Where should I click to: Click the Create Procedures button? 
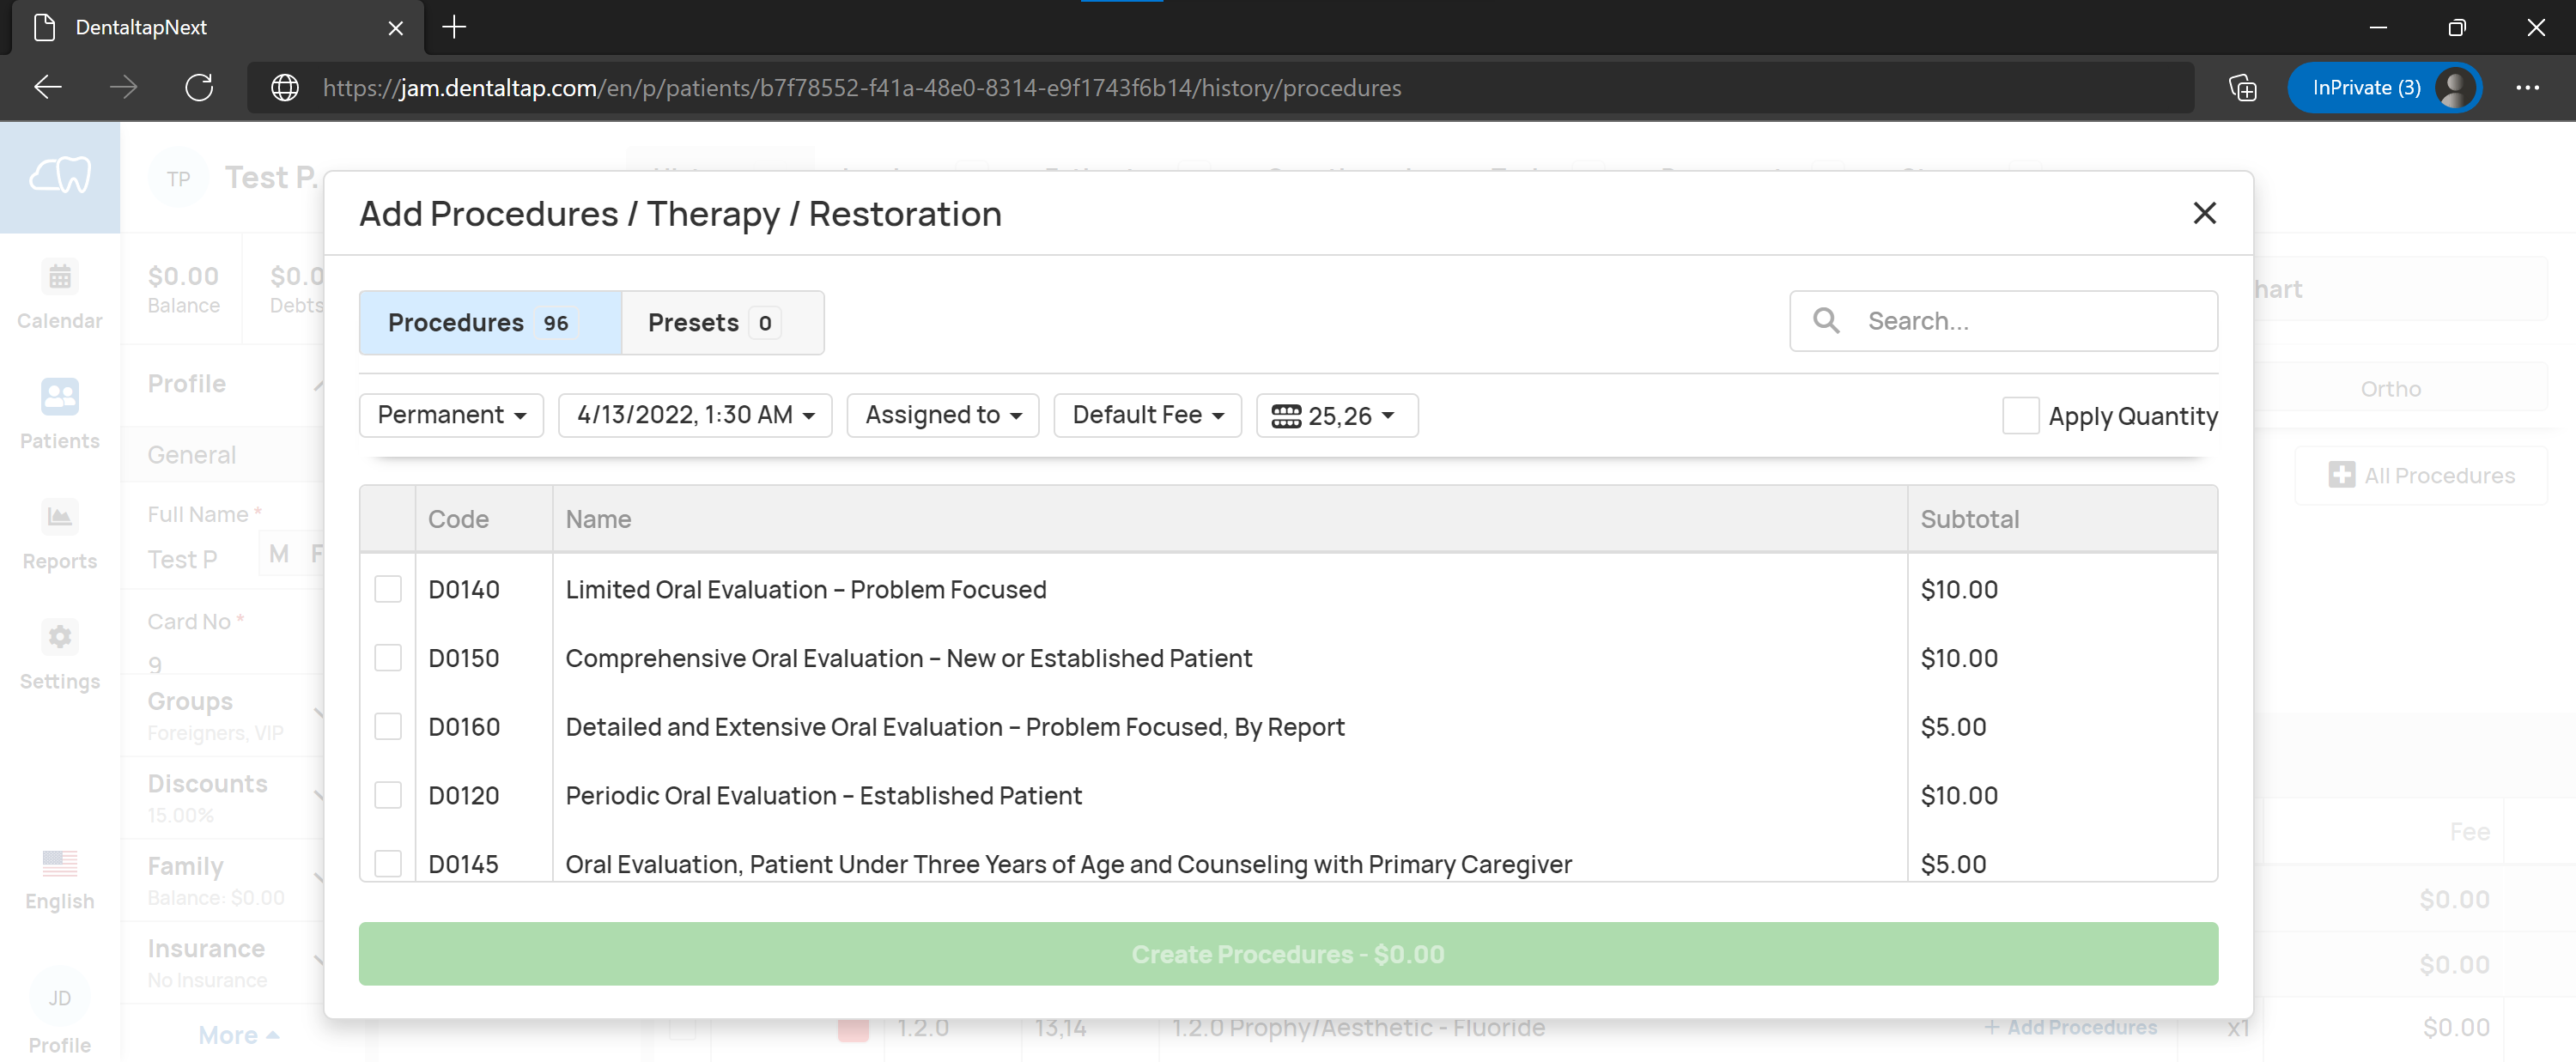tap(1288, 954)
